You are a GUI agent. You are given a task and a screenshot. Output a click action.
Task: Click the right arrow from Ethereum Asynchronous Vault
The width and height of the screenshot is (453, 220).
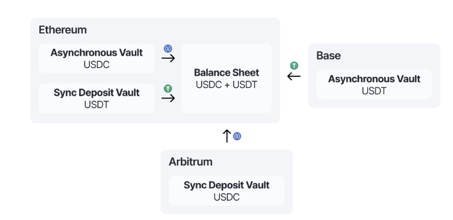168,59
